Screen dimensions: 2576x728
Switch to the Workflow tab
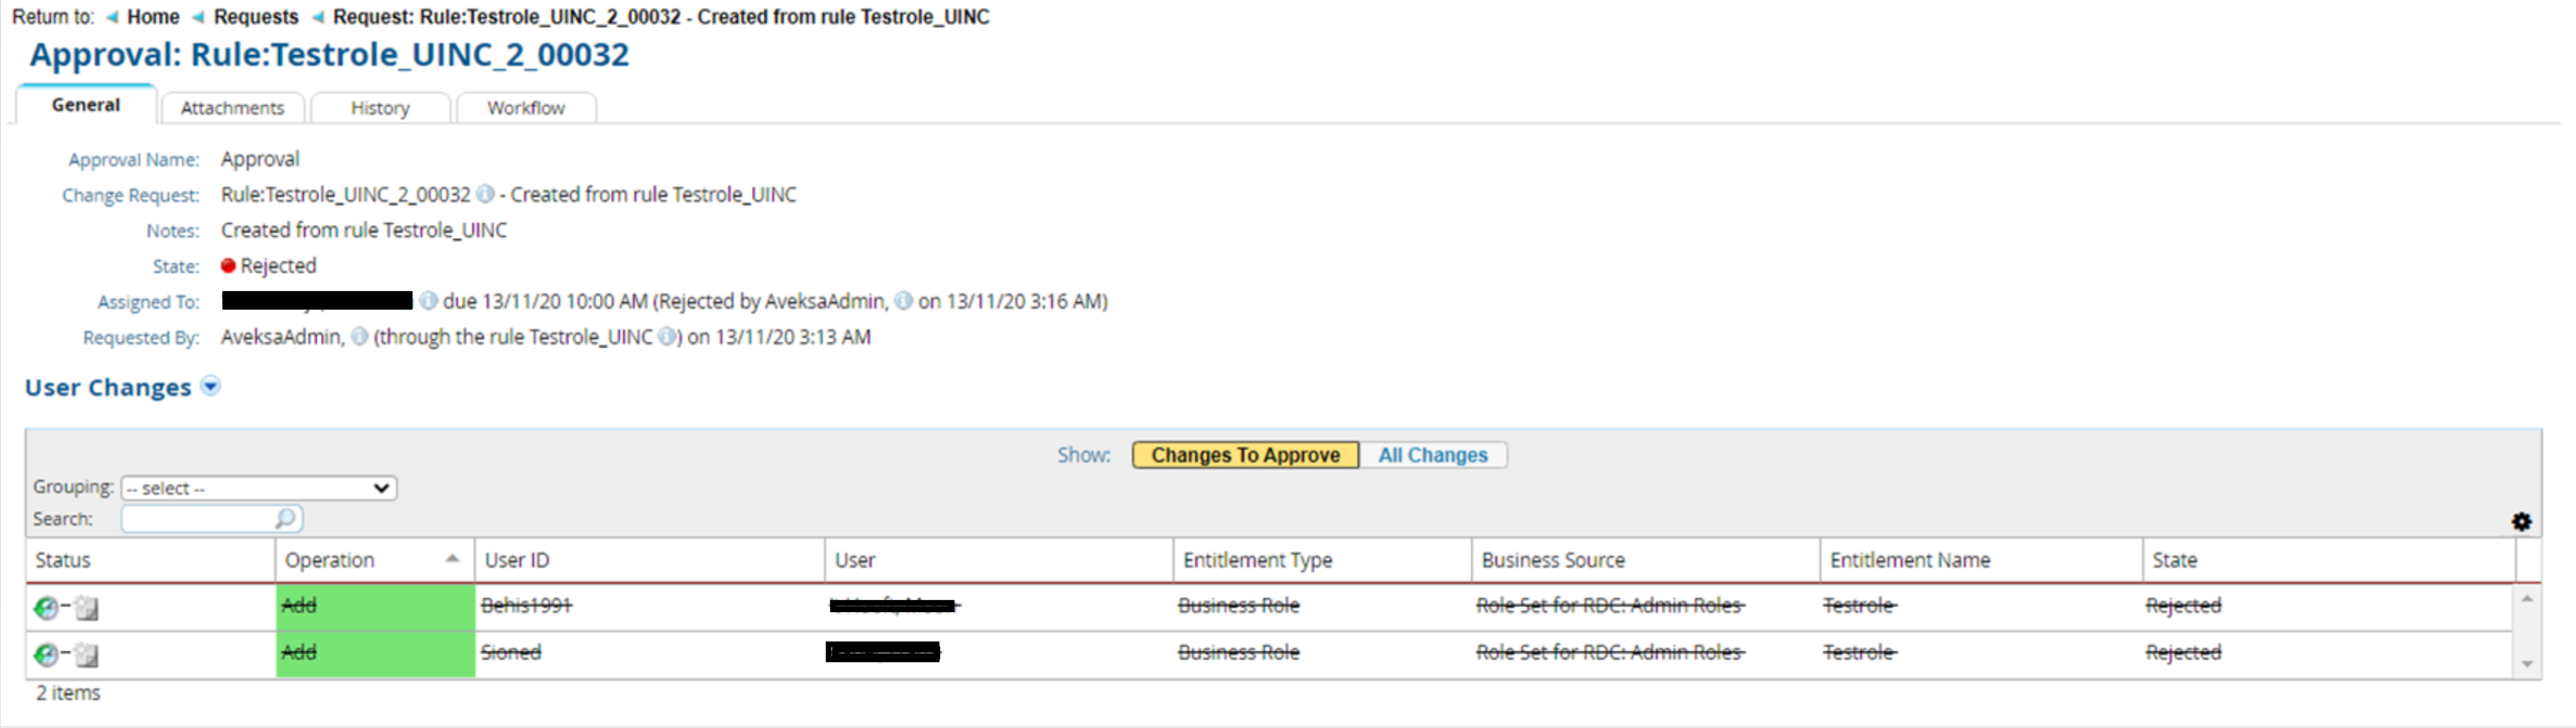coord(526,108)
